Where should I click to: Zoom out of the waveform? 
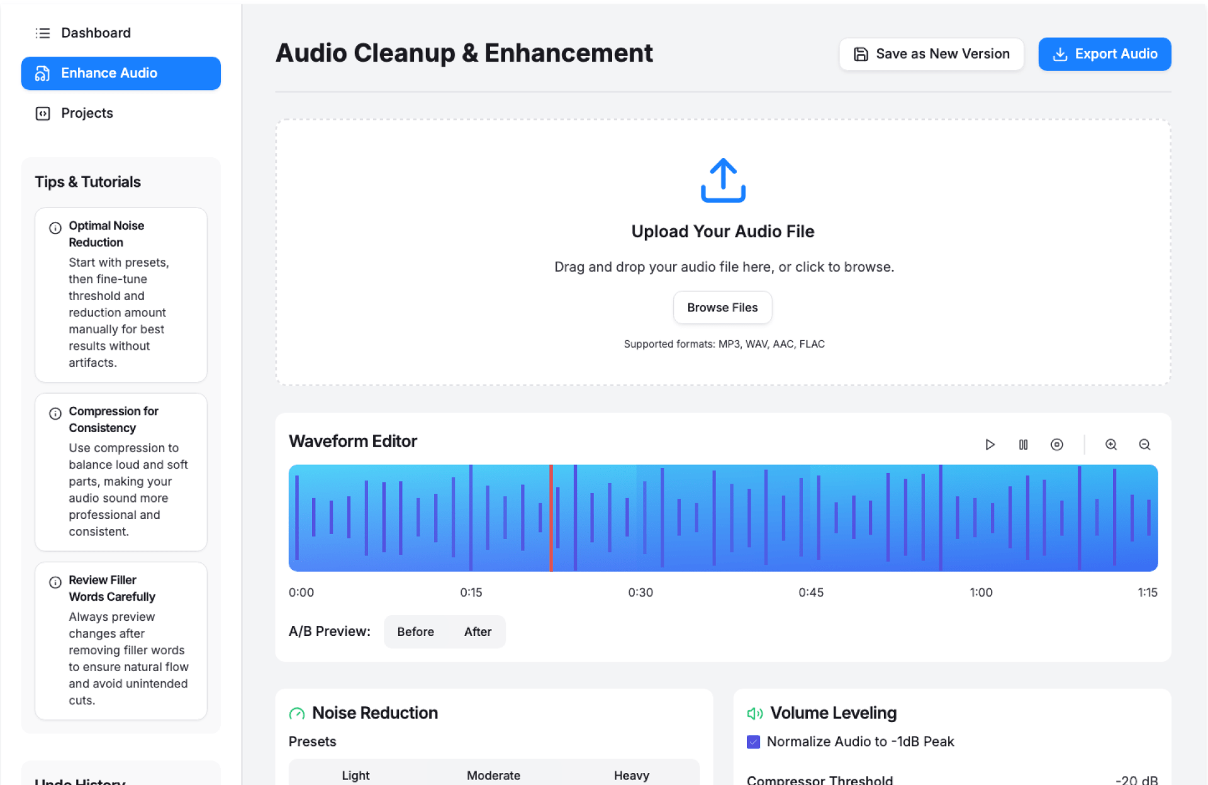[x=1144, y=445]
